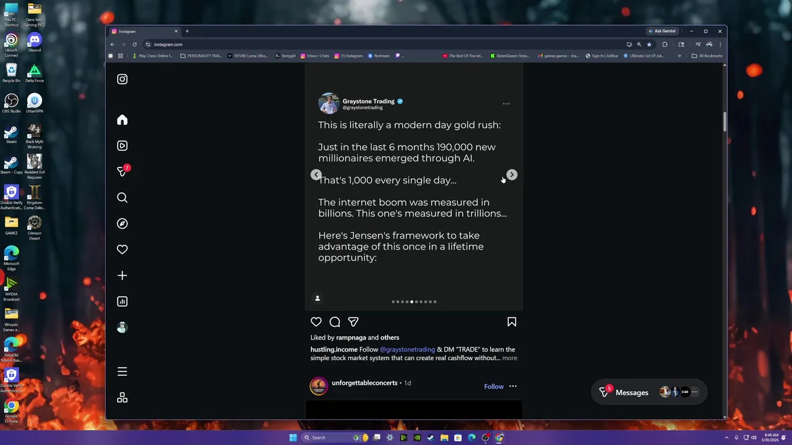This screenshot has width=792, height=445.
Task: Click Ask Gemini in Chrome
Action: [x=662, y=31]
